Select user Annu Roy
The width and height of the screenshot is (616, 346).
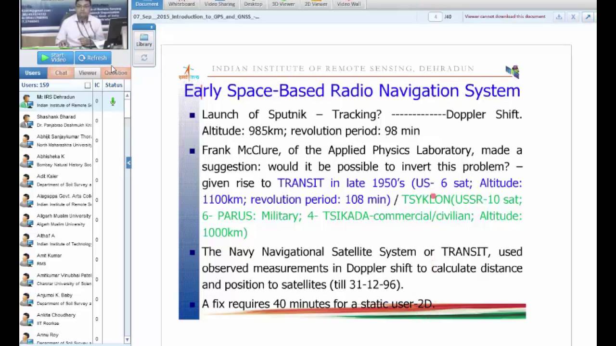[x=72, y=337]
